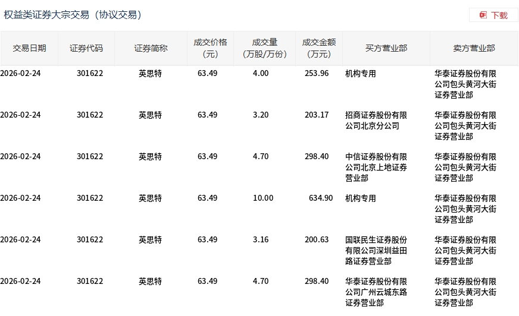Click 英思特 in the 200.63 row

[x=150, y=240]
